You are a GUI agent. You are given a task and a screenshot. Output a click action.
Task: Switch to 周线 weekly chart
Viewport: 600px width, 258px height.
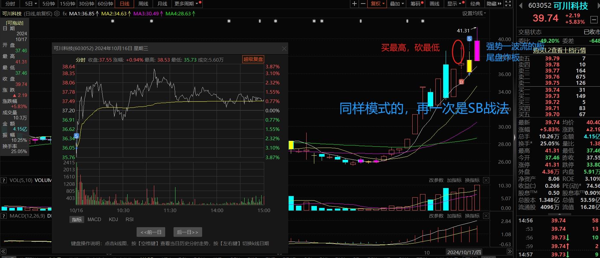(143, 4)
